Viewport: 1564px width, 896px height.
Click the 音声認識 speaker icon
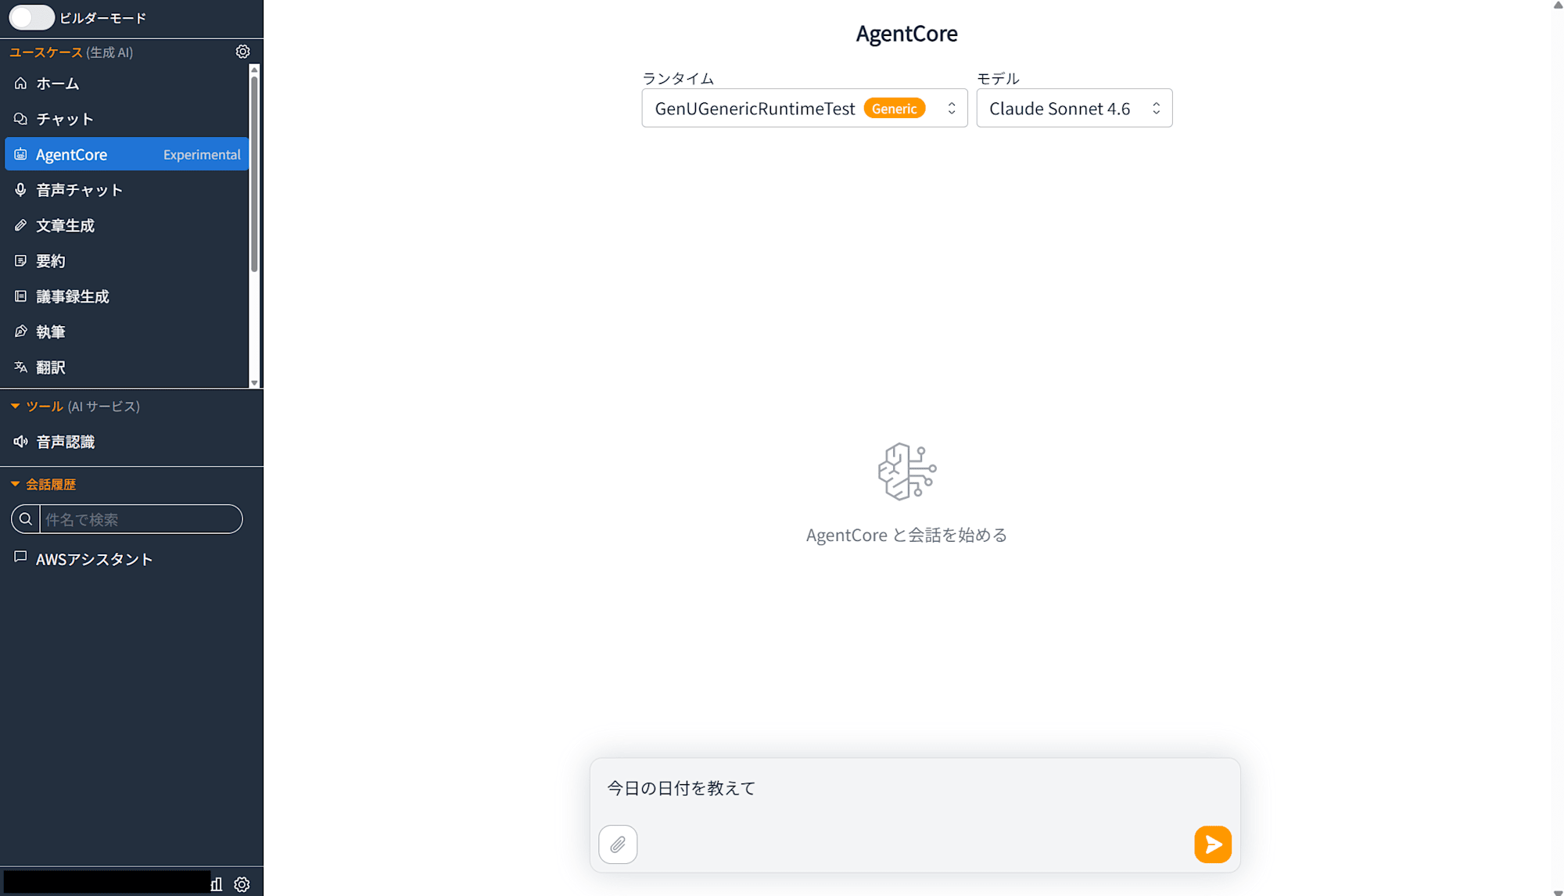(x=20, y=441)
